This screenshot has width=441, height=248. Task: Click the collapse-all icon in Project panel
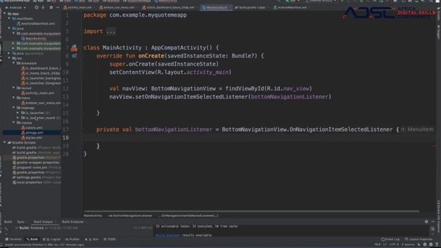(x=43, y=8)
